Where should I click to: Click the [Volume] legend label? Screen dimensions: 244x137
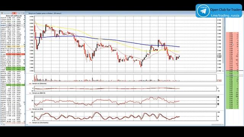[39, 84]
